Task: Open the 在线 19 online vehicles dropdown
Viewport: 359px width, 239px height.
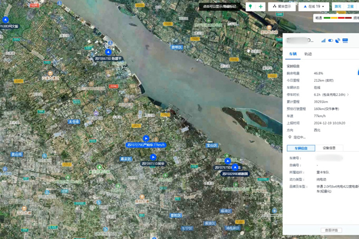Action: pos(316,7)
